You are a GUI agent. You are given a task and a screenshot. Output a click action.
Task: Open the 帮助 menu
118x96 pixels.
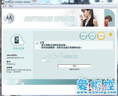pos(11,6)
